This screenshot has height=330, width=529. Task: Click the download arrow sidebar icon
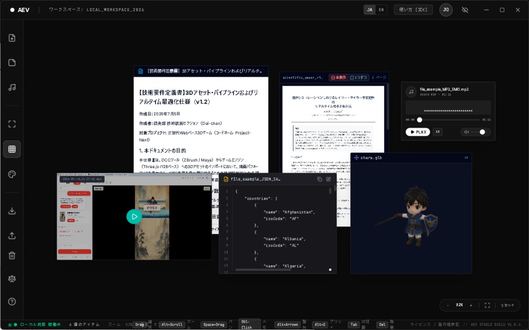coord(12,211)
